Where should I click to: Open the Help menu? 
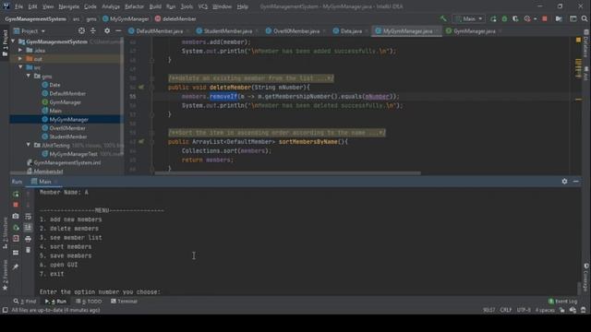click(x=242, y=6)
